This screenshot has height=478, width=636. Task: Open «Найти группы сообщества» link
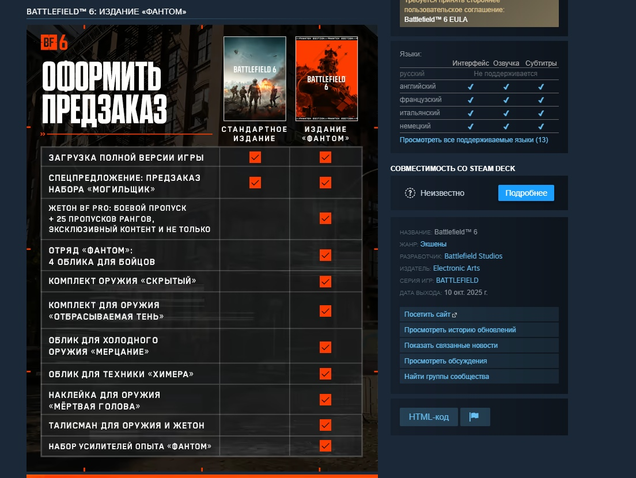click(479, 376)
